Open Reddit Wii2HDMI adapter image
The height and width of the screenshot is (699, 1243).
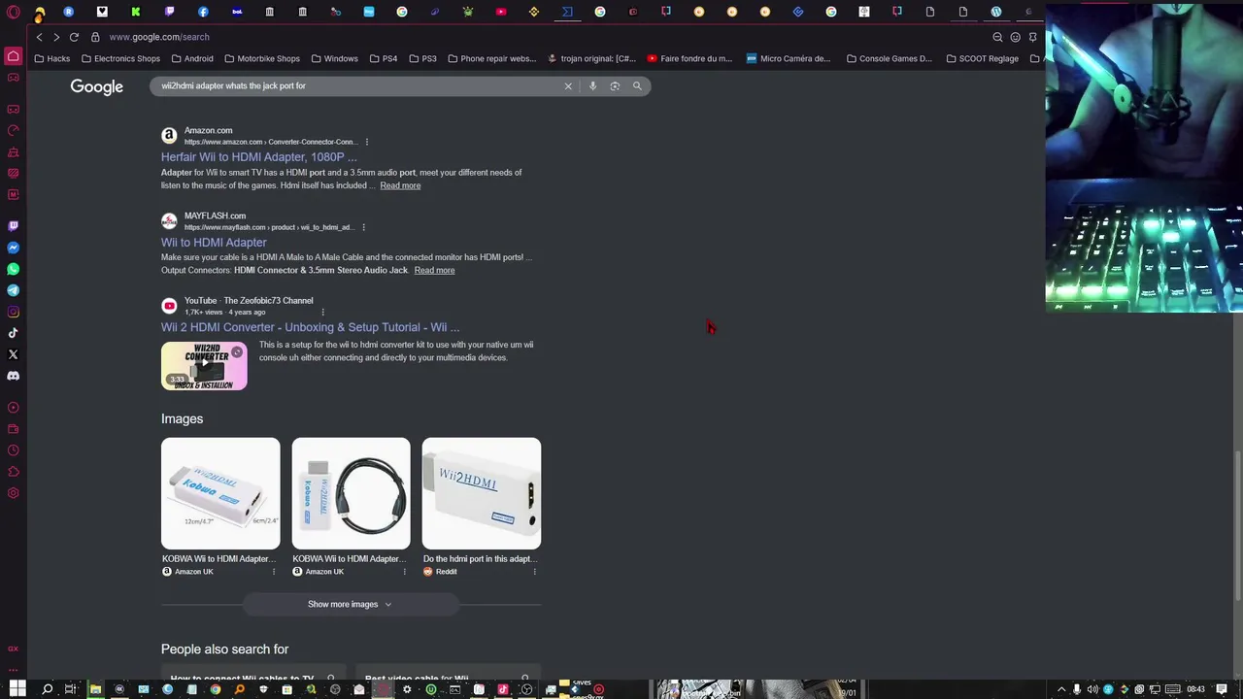[x=482, y=493]
